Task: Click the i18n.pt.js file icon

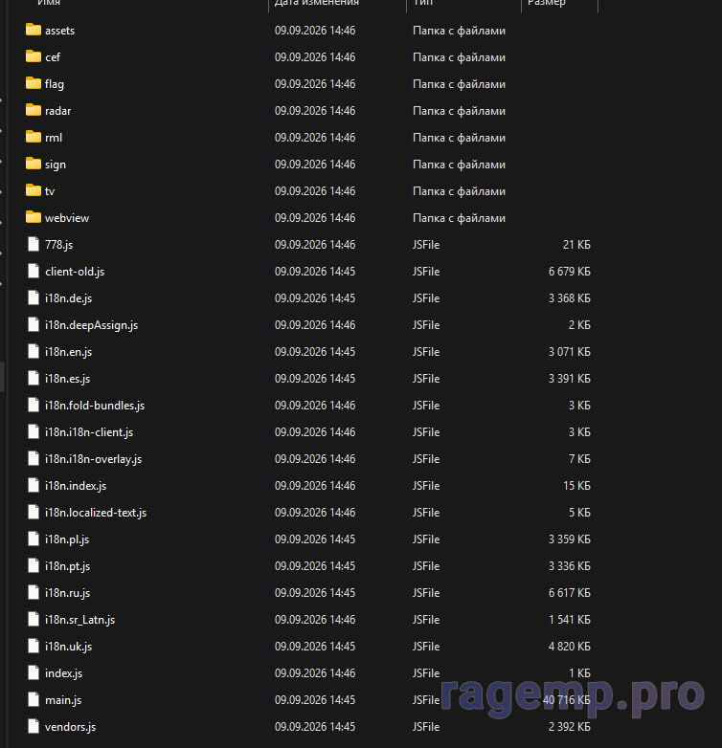Action: [x=34, y=565]
